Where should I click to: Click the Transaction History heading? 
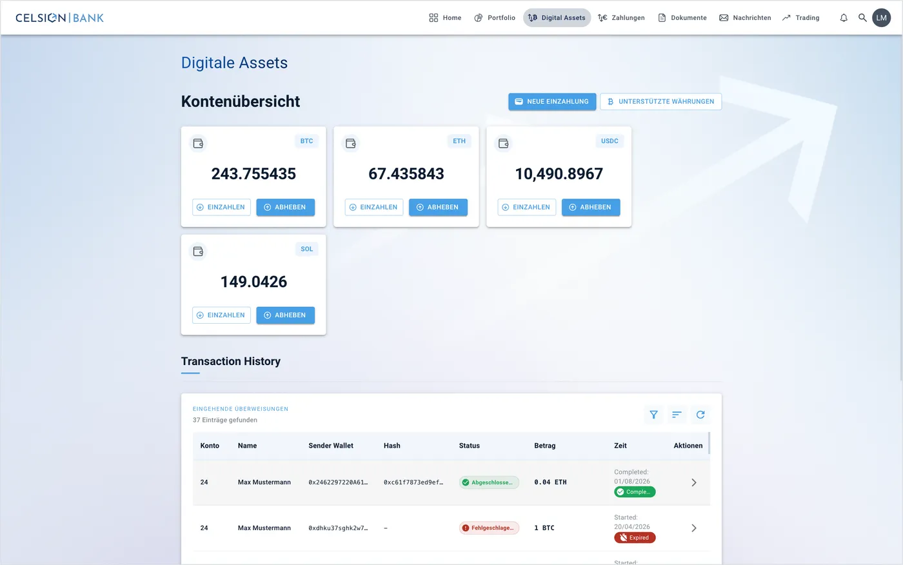pos(231,361)
